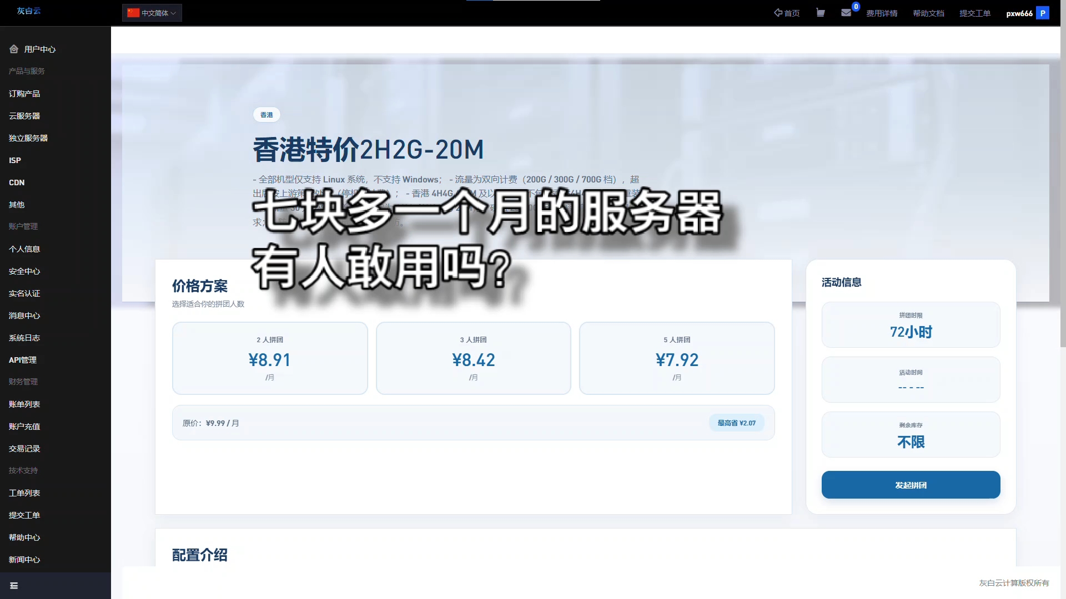Click the 灰白云 logo
The image size is (1066, 599).
tap(29, 11)
